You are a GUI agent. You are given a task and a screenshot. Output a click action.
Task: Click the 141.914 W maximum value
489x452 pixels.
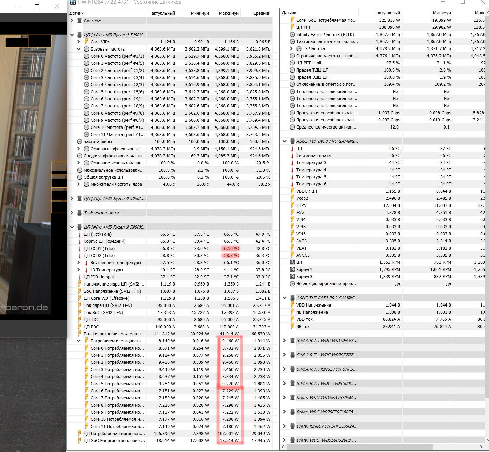tap(228, 334)
